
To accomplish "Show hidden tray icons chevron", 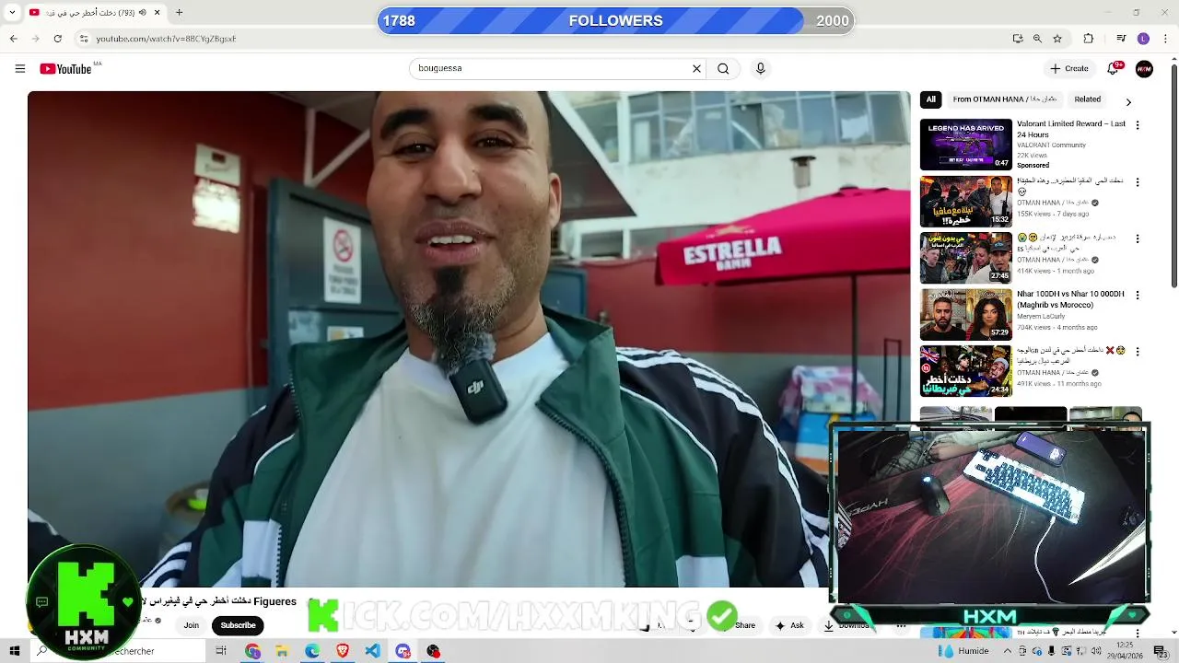I will click(1008, 651).
